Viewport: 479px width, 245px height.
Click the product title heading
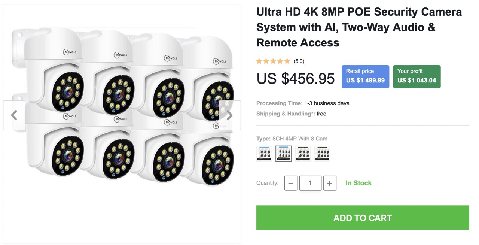359,27
